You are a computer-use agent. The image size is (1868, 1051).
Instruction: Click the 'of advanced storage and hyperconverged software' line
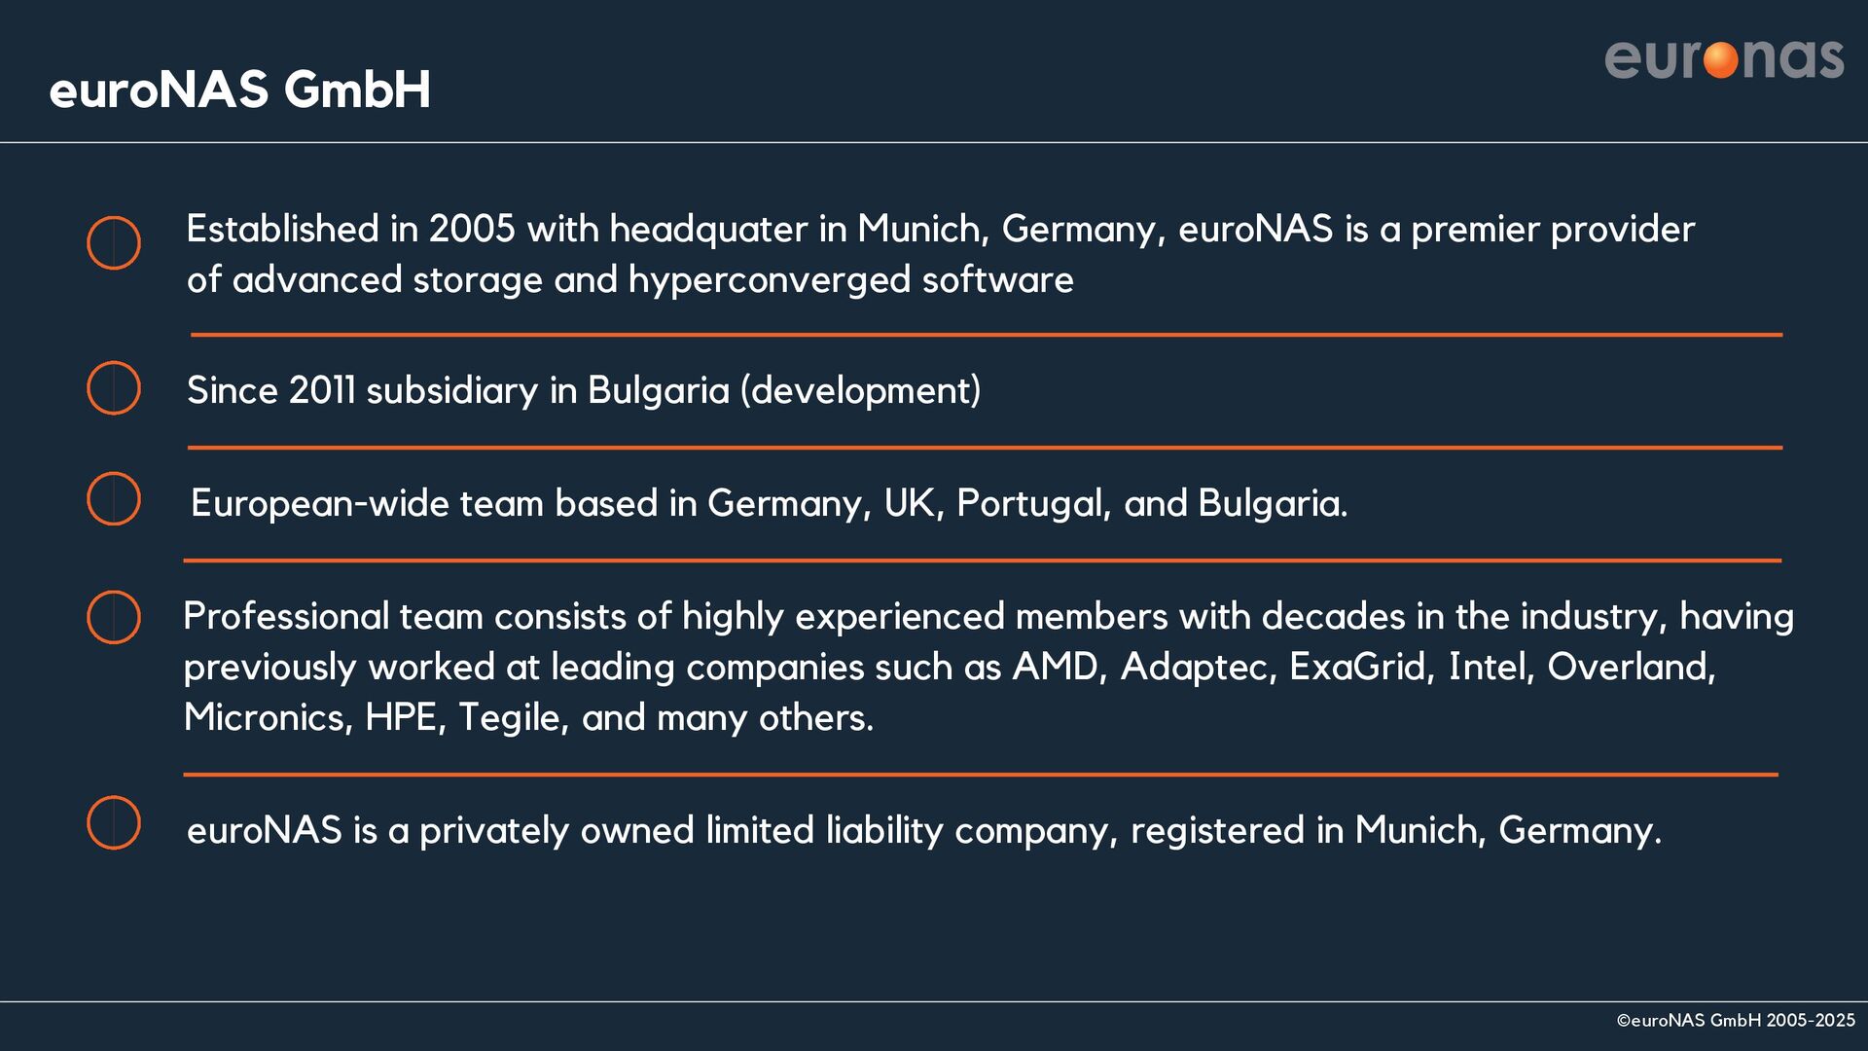pos(630,280)
